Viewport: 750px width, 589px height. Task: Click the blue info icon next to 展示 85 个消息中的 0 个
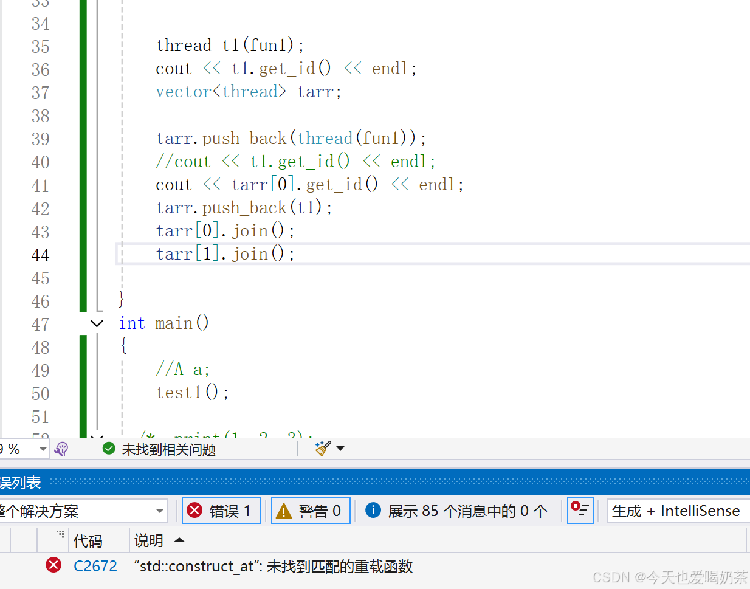click(373, 511)
